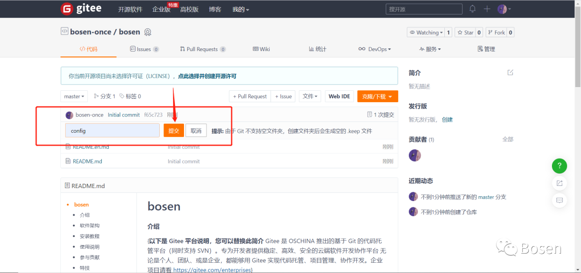Select 安装教程 in the README outline
581x273 pixels.
[x=89, y=236]
